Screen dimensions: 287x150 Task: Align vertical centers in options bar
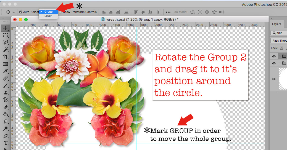click(x=143, y=12)
